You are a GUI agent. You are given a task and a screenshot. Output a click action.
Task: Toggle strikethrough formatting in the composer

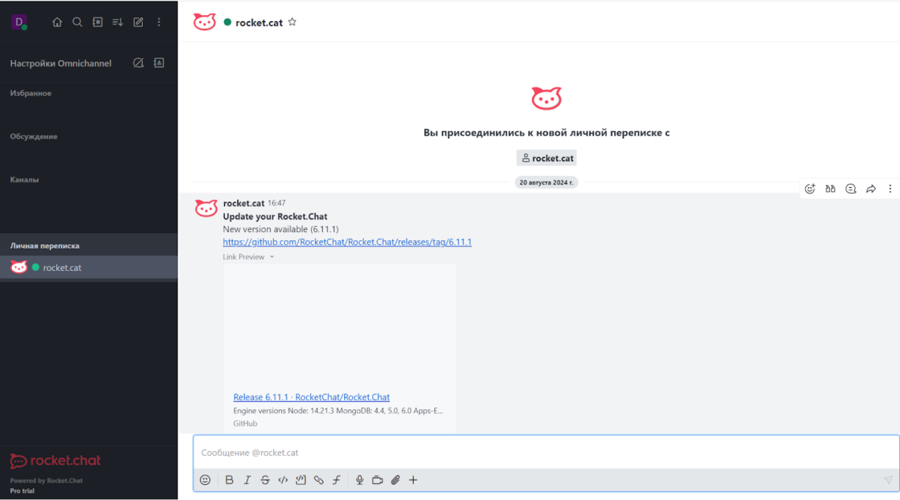click(x=265, y=479)
